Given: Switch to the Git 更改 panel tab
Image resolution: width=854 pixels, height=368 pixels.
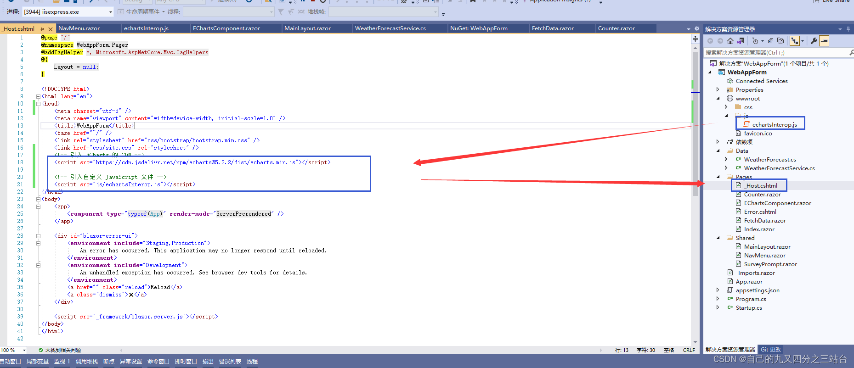Looking at the screenshot, I should (771, 350).
